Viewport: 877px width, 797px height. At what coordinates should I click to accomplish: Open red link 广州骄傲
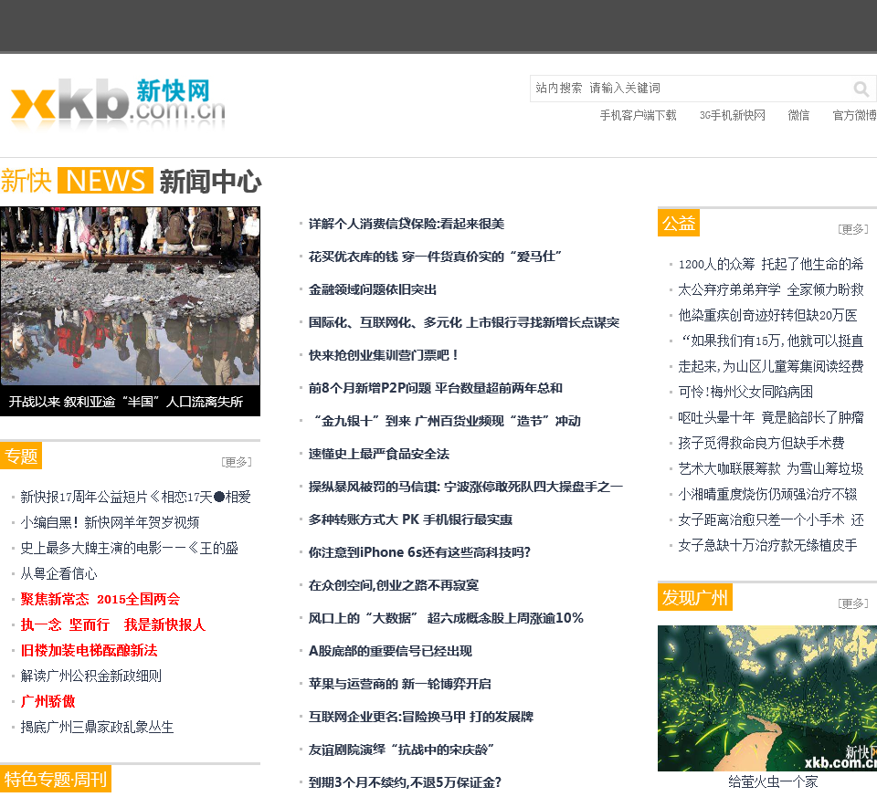(48, 701)
